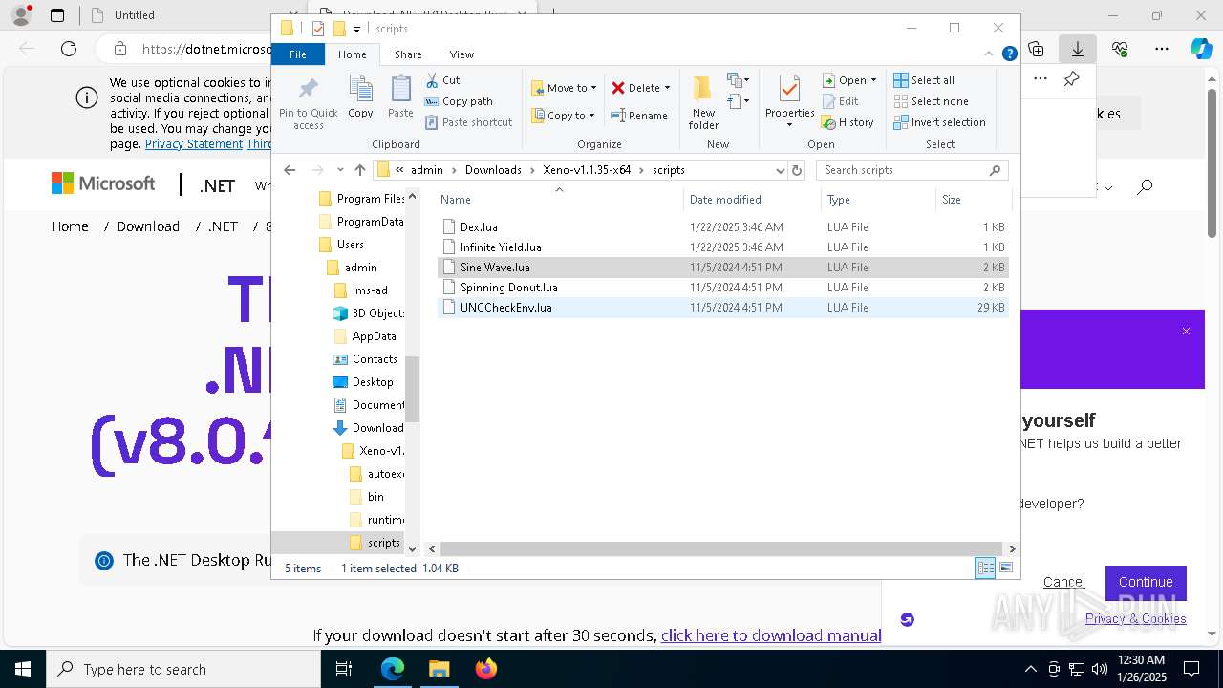Click Downloads in address breadcrumb
The height and width of the screenshot is (688, 1223).
493,170
